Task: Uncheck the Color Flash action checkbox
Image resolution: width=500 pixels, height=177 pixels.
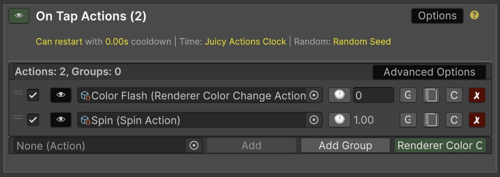Action: coord(33,95)
